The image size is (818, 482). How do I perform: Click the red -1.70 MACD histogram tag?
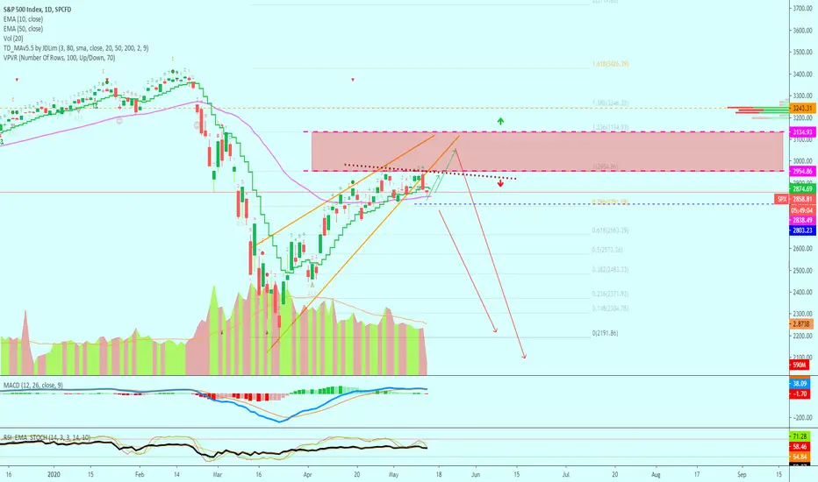(800, 394)
